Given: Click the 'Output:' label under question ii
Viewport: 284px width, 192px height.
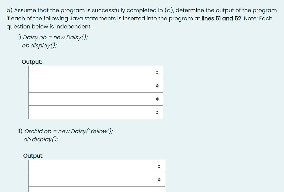Looking at the screenshot, I should (33, 156).
